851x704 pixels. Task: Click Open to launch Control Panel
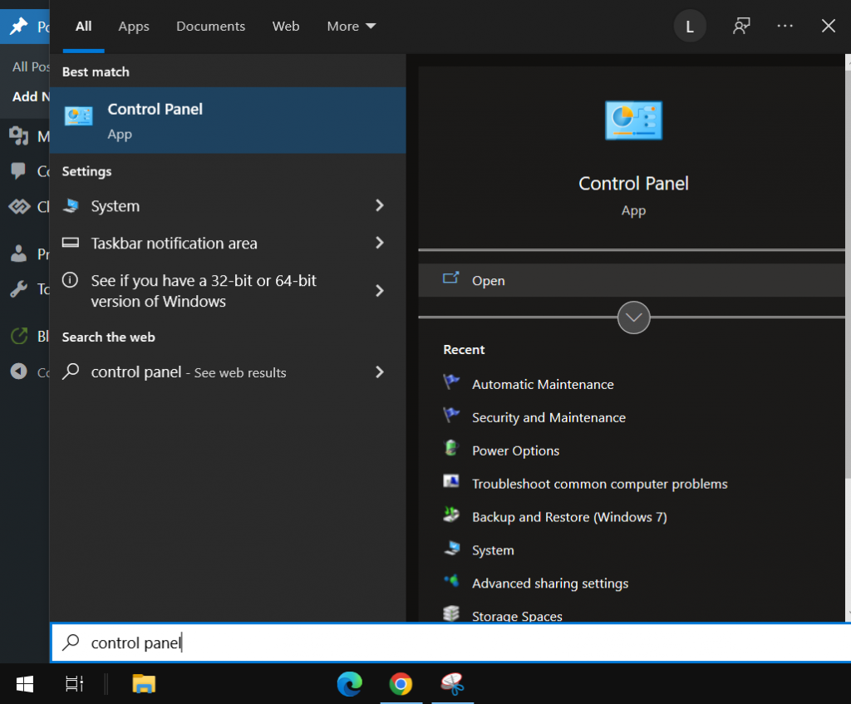click(488, 280)
